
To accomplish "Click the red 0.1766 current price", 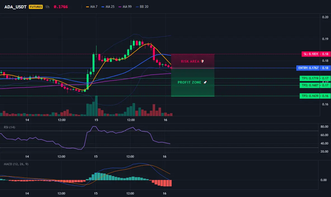I will coord(61,7).
